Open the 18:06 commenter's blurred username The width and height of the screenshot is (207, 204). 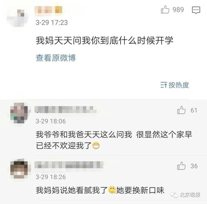(66, 110)
